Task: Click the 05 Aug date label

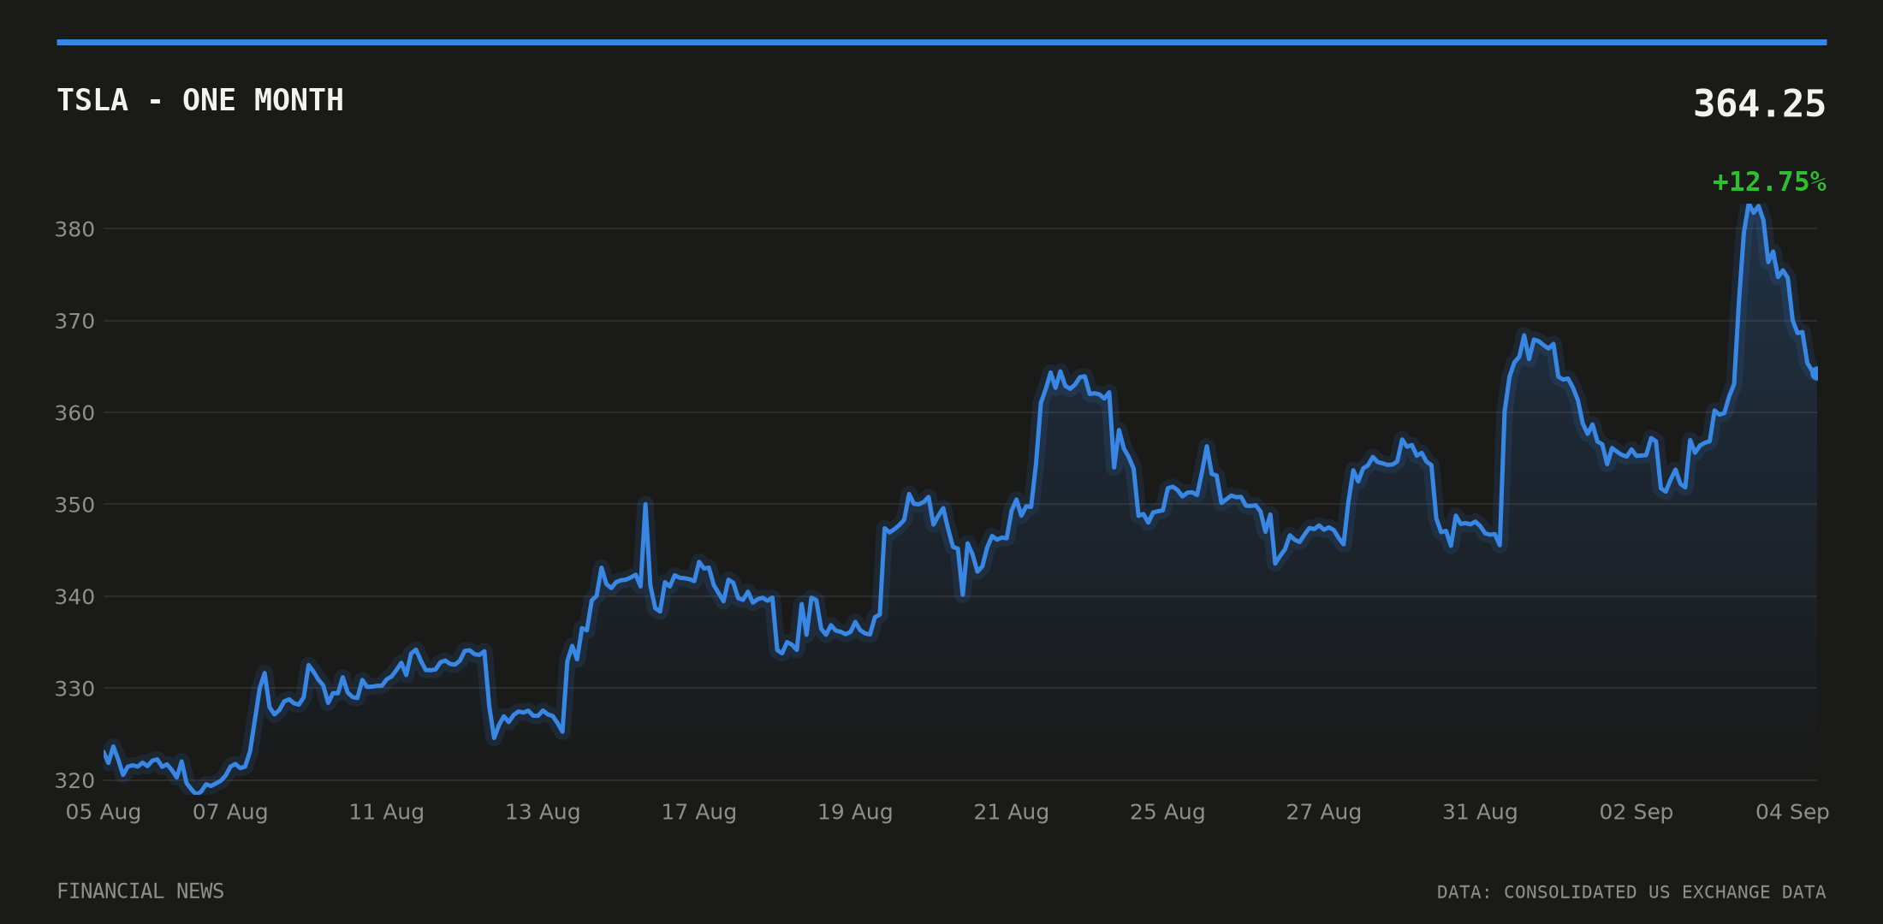Action: pos(104,812)
